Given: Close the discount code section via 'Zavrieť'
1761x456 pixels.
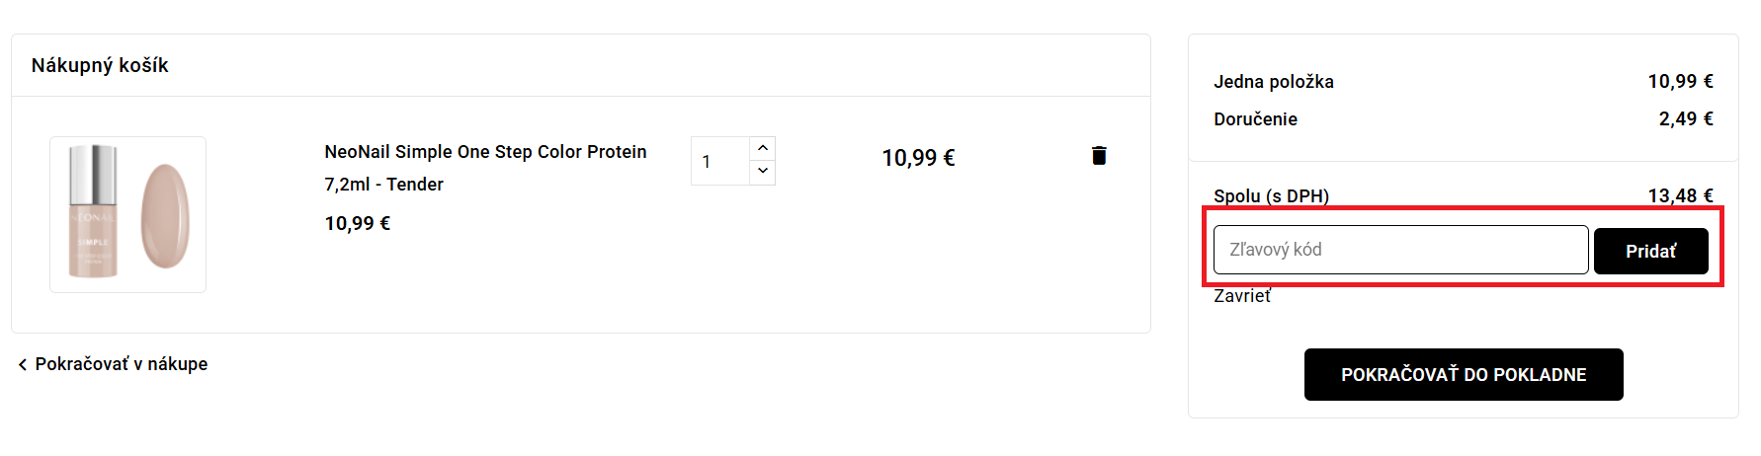Looking at the screenshot, I should point(1242,296).
